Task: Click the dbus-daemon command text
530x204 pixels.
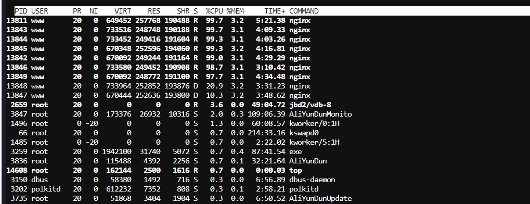Action: click(x=312, y=180)
